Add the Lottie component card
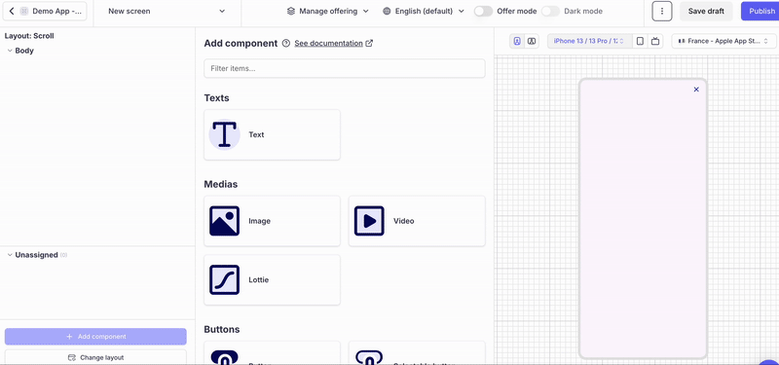Screen dimensions: 779x365 (273, 280)
